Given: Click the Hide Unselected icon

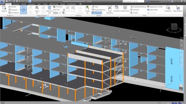Looking at the screenshot, I should 80,8.
